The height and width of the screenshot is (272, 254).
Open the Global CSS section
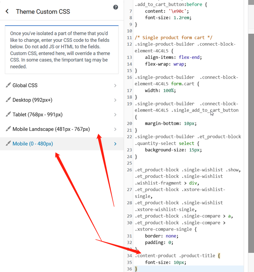coord(62,85)
